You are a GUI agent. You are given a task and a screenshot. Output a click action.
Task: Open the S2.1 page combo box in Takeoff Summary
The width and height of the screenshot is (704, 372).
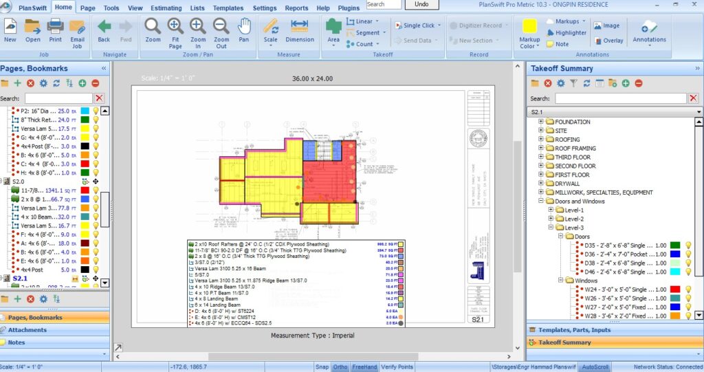615,112
